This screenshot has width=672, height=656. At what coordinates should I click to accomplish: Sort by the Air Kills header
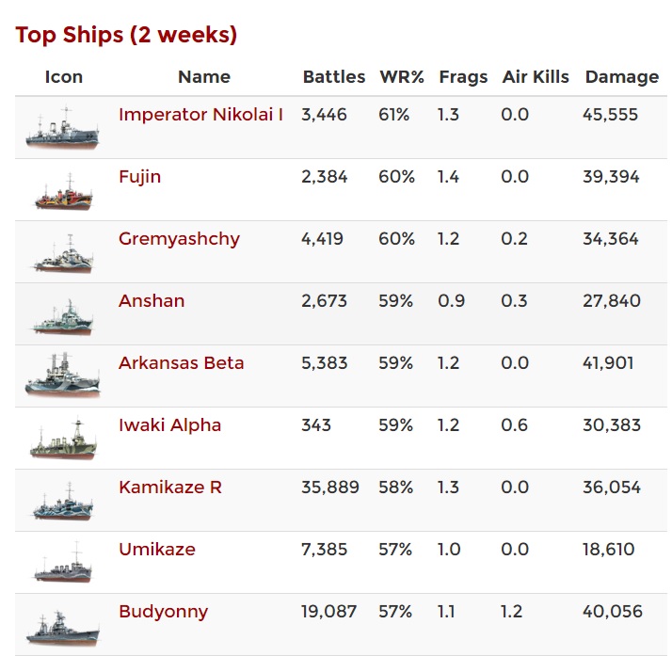tap(536, 77)
